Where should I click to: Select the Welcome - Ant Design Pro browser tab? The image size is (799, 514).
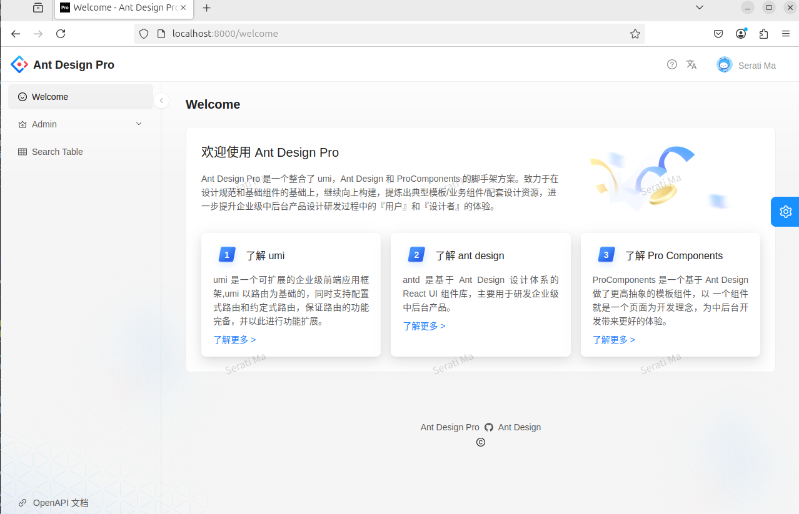pos(123,8)
